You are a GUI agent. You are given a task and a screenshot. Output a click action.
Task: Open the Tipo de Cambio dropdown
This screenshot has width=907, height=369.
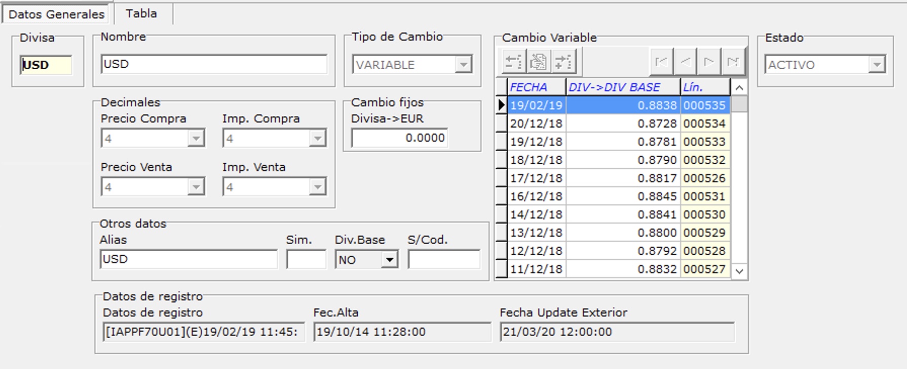(463, 65)
